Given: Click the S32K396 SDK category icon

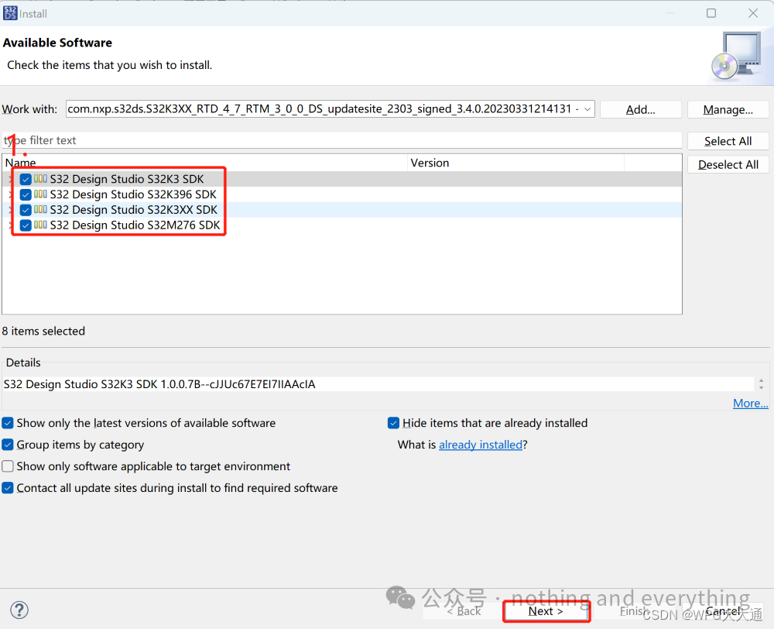Looking at the screenshot, I should pyautogui.click(x=40, y=194).
